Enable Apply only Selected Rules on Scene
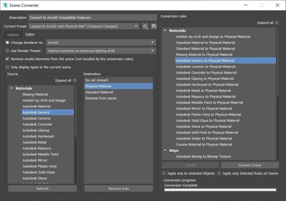286x201 pixels. pyautogui.click(x=219, y=173)
